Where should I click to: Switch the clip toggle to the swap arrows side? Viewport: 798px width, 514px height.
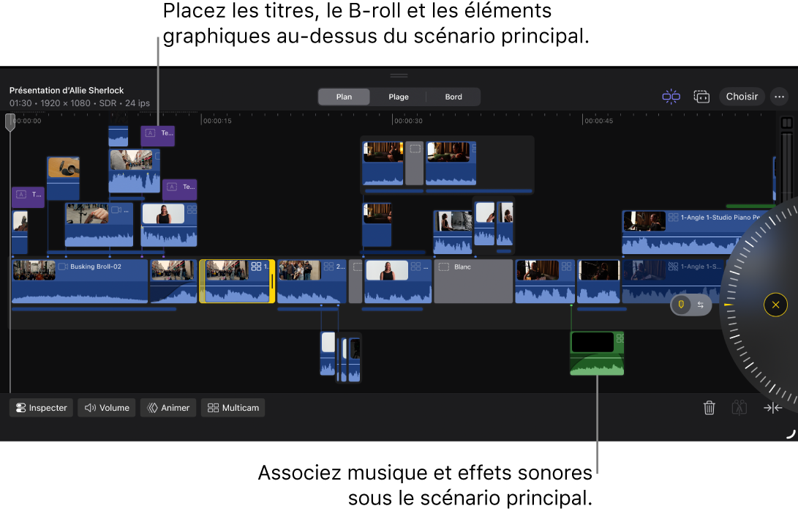[701, 305]
